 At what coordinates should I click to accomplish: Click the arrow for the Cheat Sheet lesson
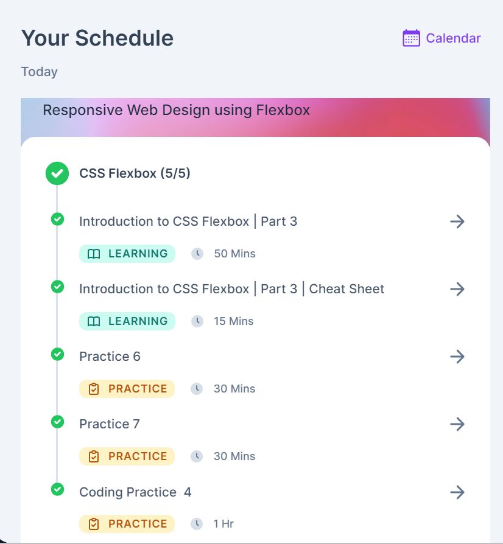[x=457, y=289]
